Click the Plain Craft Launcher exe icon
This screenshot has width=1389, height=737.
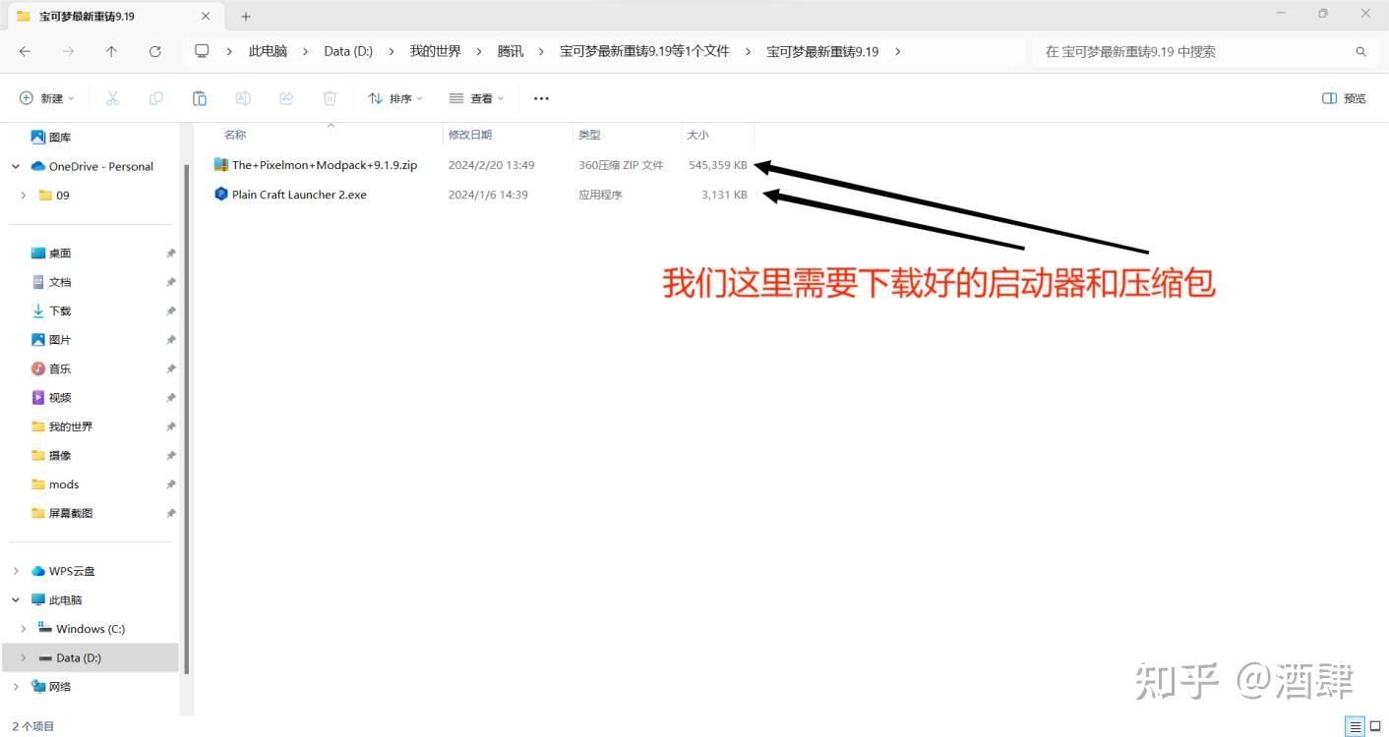click(221, 195)
